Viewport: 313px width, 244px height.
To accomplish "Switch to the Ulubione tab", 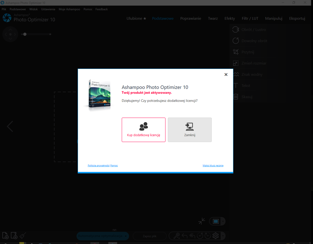I will coord(136,18).
